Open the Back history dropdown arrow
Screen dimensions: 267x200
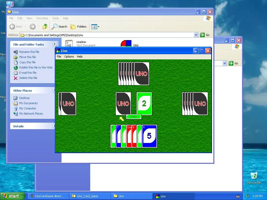click(x=26, y=27)
